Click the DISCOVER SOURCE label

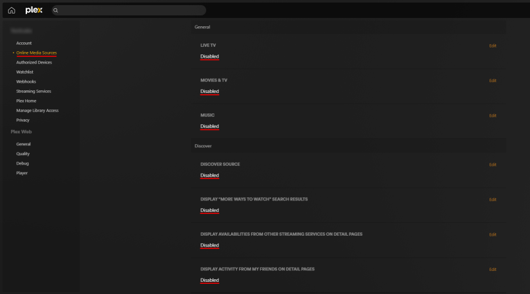220,164
